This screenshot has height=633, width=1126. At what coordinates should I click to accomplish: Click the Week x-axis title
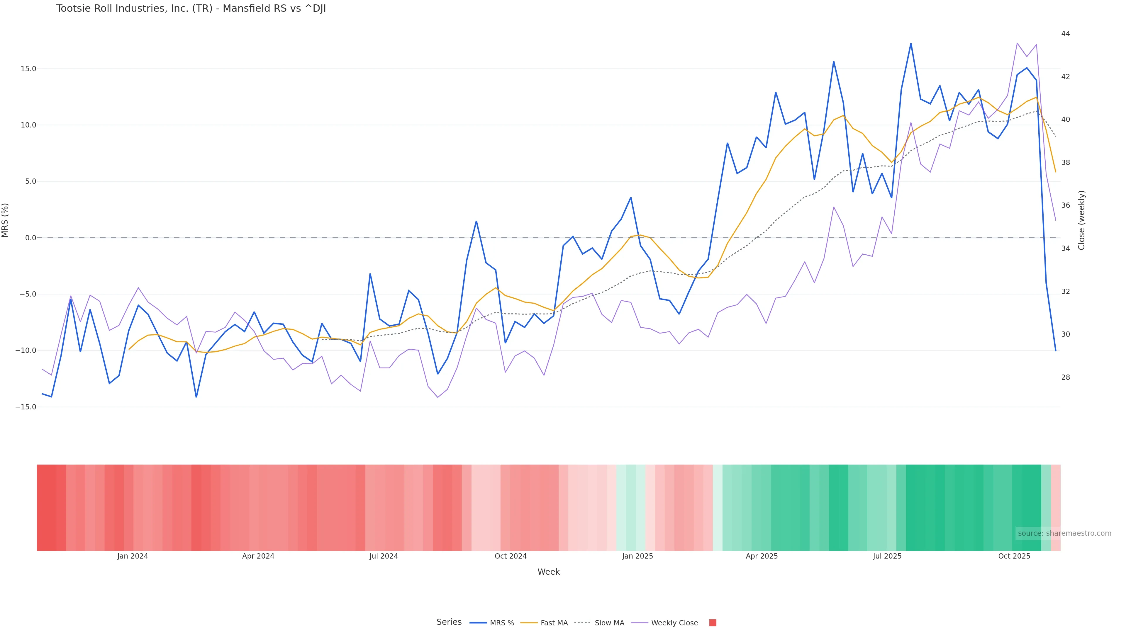pos(549,572)
